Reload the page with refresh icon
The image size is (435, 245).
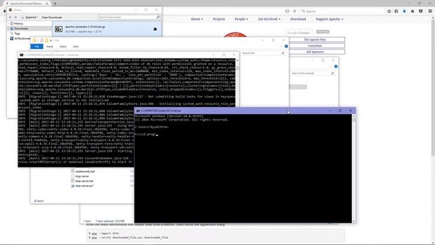click(294, 11)
